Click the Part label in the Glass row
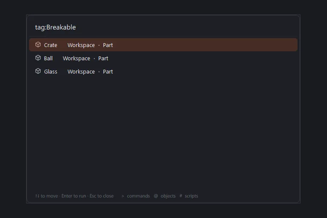Screen dimensions: 327x218 click(108, 71)
